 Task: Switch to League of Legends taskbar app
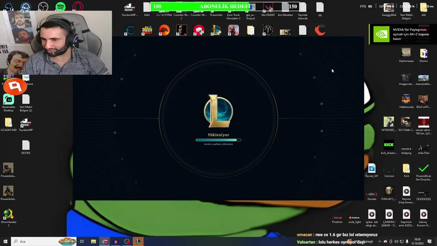pyautogui.click(x=138, y=242)
